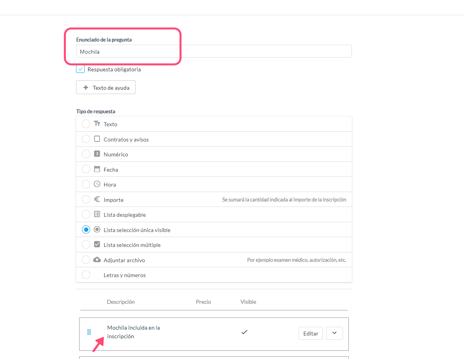The width and height of the screenshot is (464, 359).
Task: Toggle the Respuesta obligatoria checkbox
Action: coord(80,69)
